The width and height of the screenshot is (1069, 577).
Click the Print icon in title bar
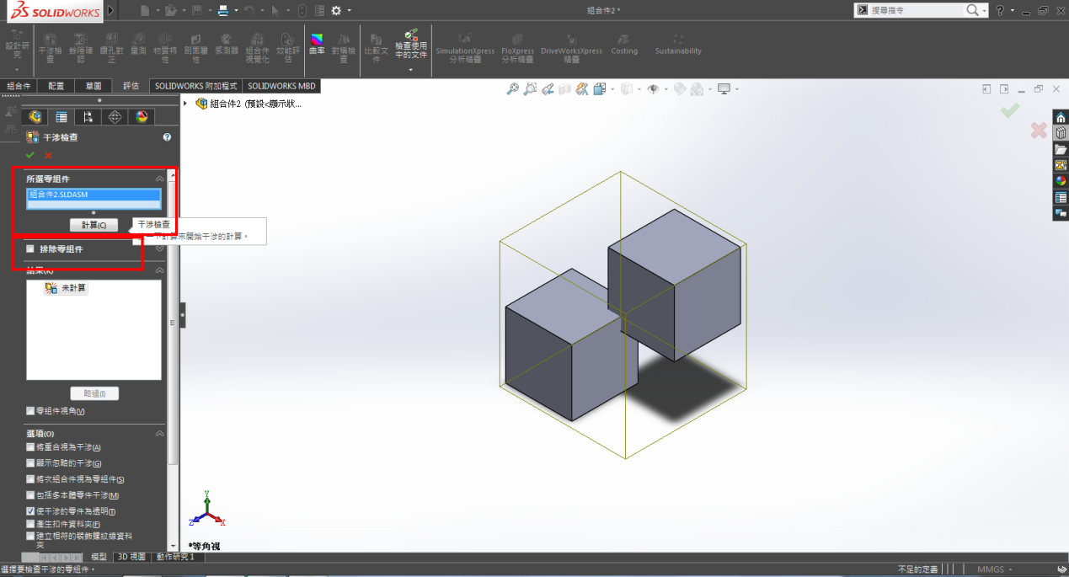[222, 11]
